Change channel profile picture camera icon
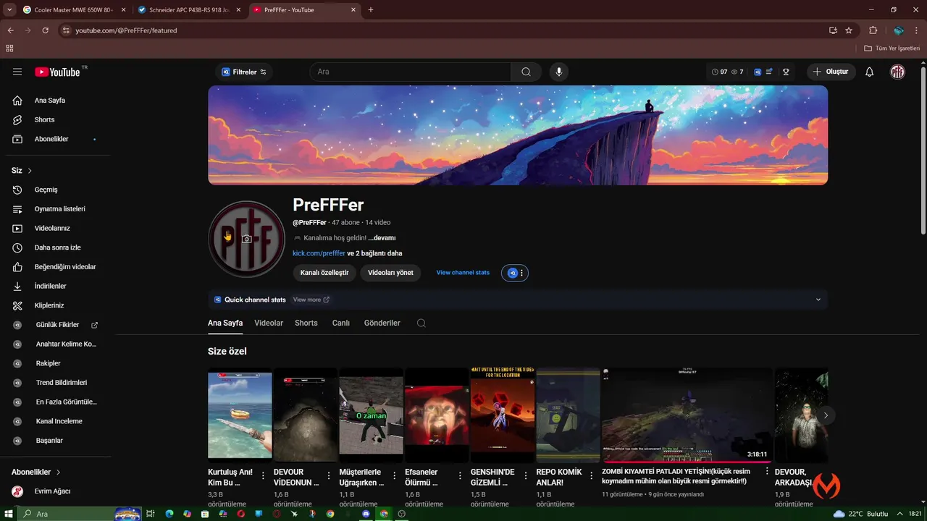 click(246, 239)
